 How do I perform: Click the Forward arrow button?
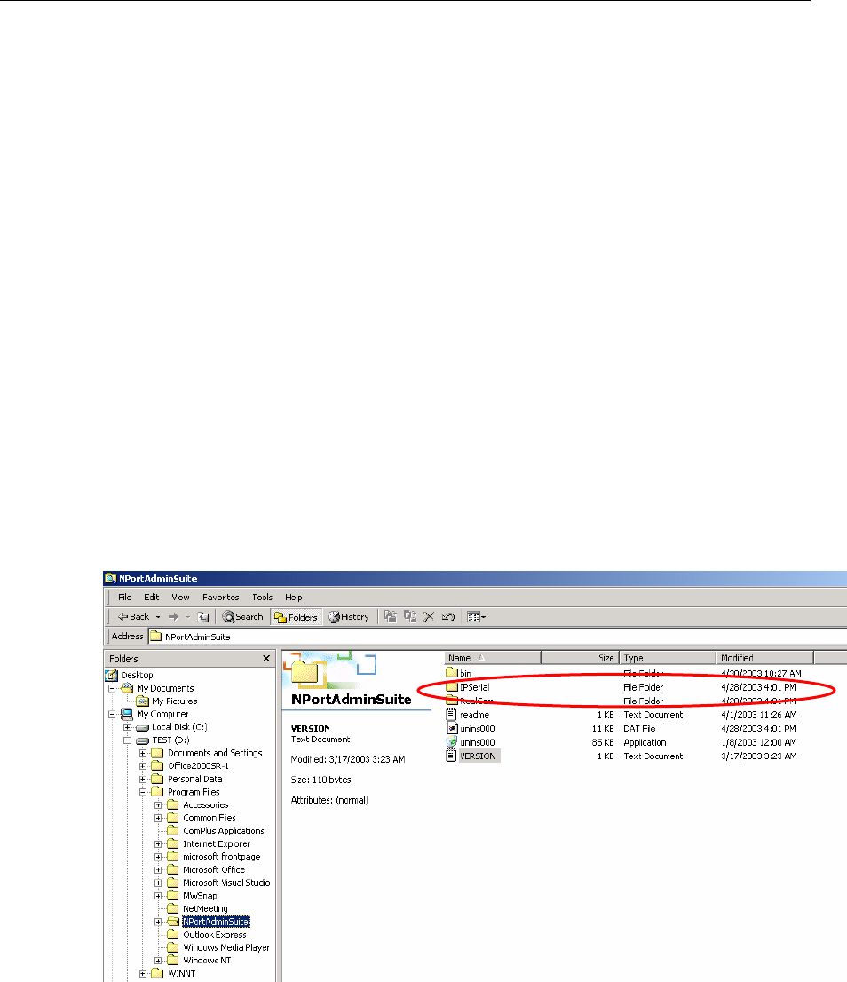[x=173, y=617]
